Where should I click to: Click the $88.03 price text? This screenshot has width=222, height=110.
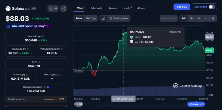click(x=17, y=18)
